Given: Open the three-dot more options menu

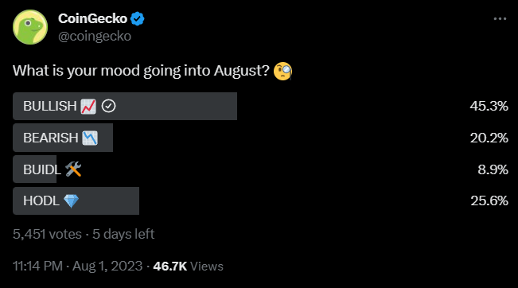Looking at the screenshot, I should click(500, 19).
